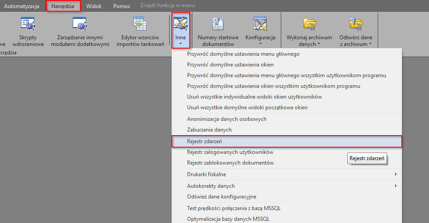Open the Pomoc ribbon tab

coord(121,6)
